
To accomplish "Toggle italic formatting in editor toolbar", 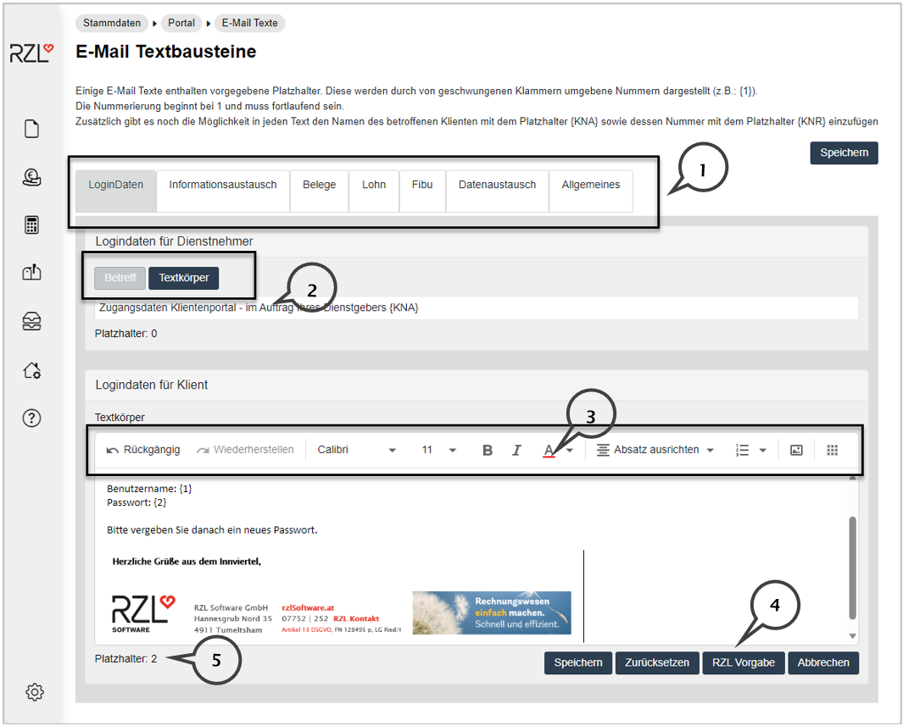I will [x=516, y=450].
